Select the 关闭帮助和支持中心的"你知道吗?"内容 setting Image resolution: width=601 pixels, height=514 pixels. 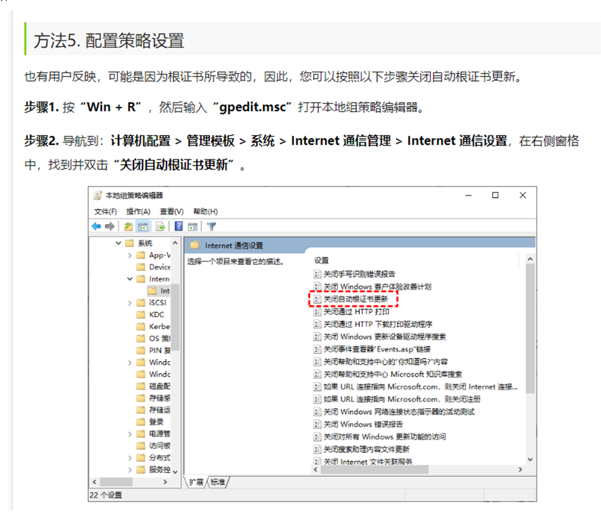386,362
